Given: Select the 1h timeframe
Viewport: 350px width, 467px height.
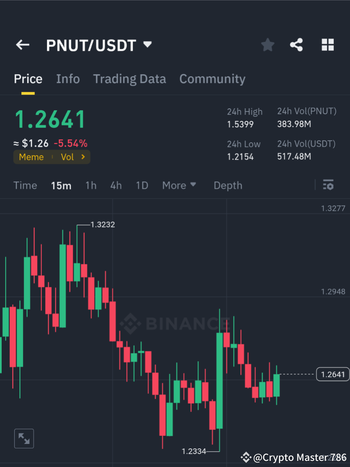Looking at the screenshot, I should [90, 185].
